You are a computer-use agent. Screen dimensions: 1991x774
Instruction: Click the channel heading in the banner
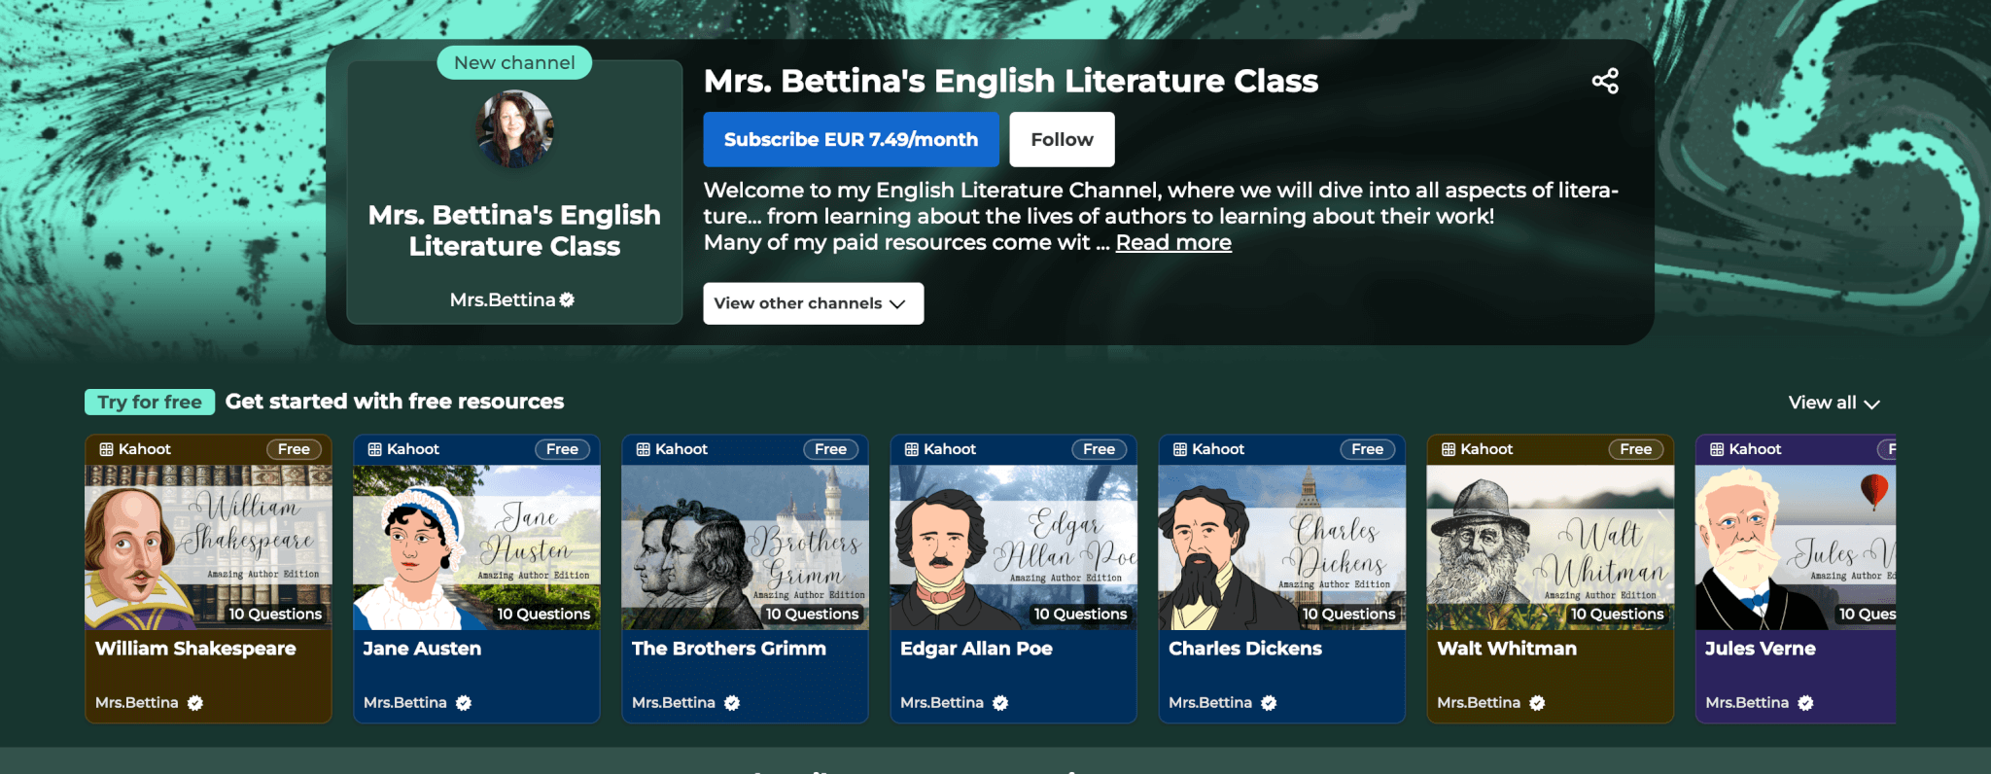1010,81
